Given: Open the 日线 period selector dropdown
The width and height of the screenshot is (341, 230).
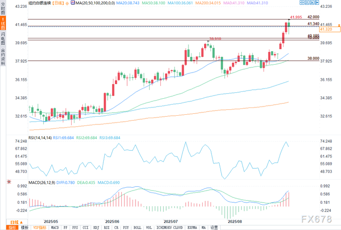Looking at the screenshot, I should (17, 222).
